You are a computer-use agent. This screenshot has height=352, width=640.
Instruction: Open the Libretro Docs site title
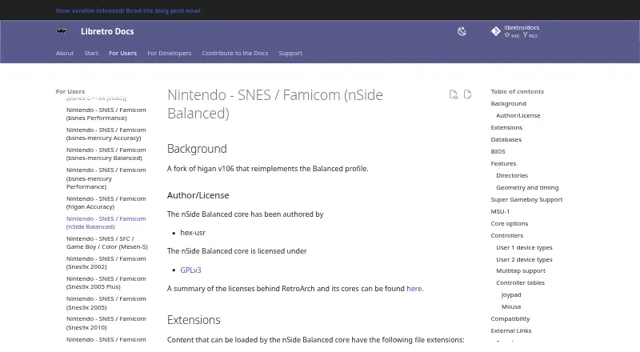point(107,31)
